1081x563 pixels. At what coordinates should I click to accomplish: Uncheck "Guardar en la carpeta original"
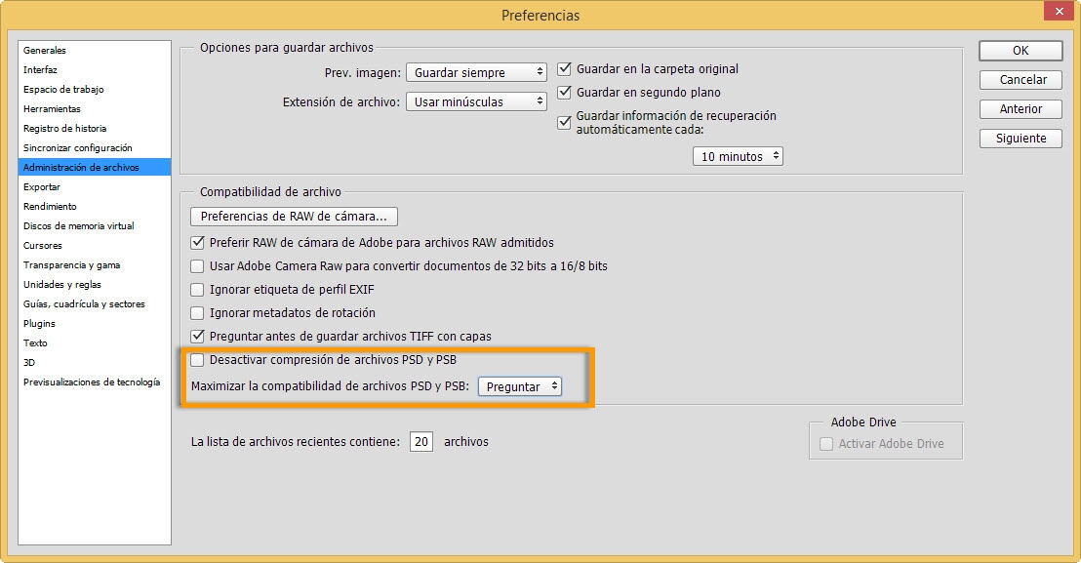(x=564, y=68)
